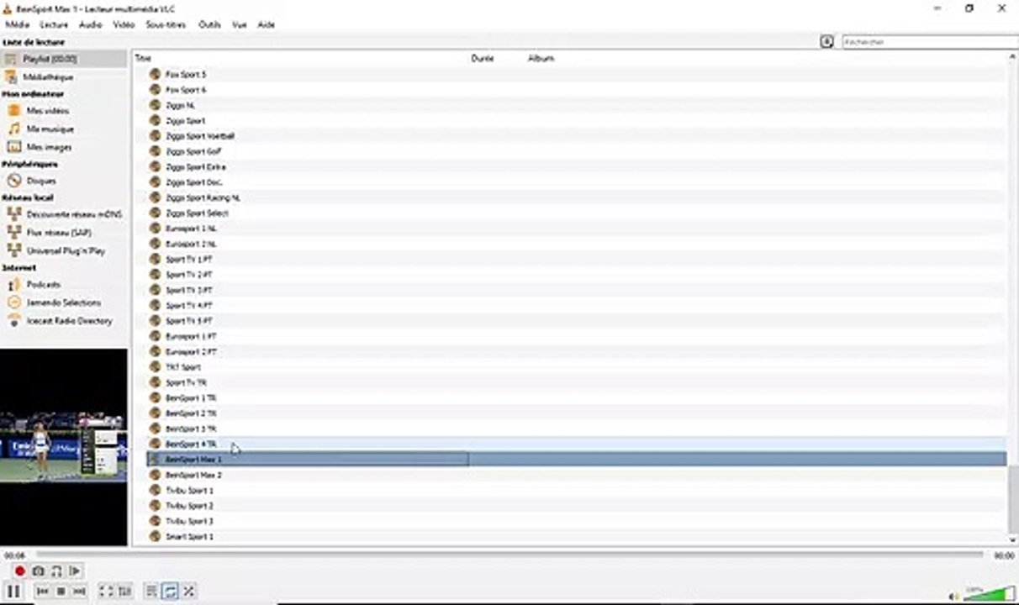
Task: Select Universal Plug'n'Play entry
Action: coord(66,250)
